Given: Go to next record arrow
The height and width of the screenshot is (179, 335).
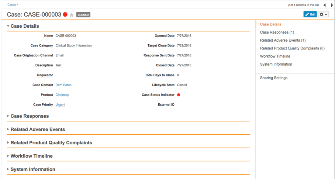Looking at the screenshot, I should [x=332, y=5].
